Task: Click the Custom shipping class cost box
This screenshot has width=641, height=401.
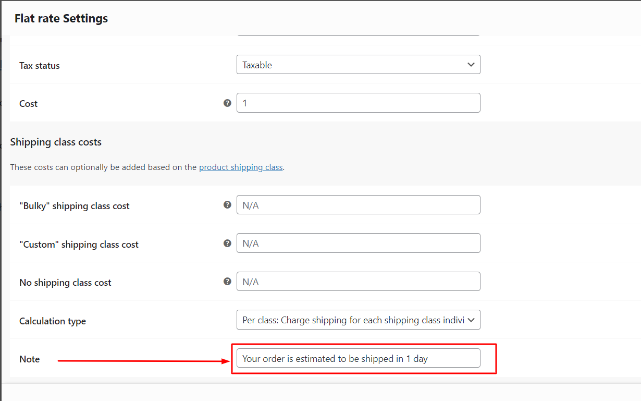Action: click(358, 243)
